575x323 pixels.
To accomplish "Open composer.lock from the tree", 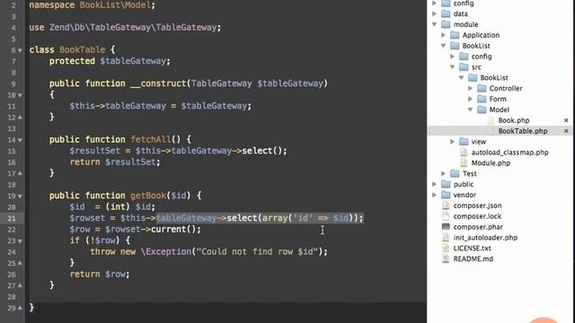I will (477, 216).
